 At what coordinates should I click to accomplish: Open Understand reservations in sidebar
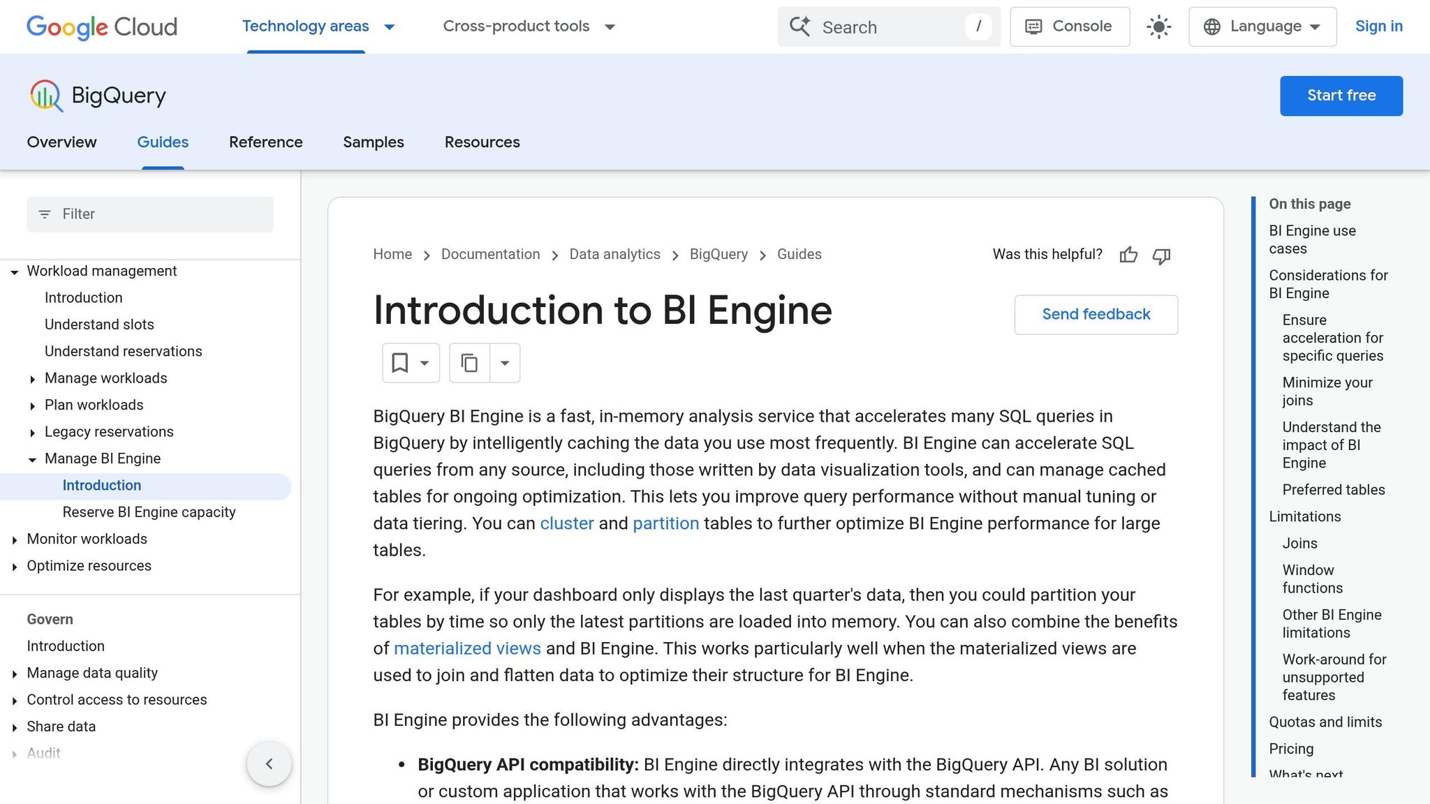coord(124,352)
